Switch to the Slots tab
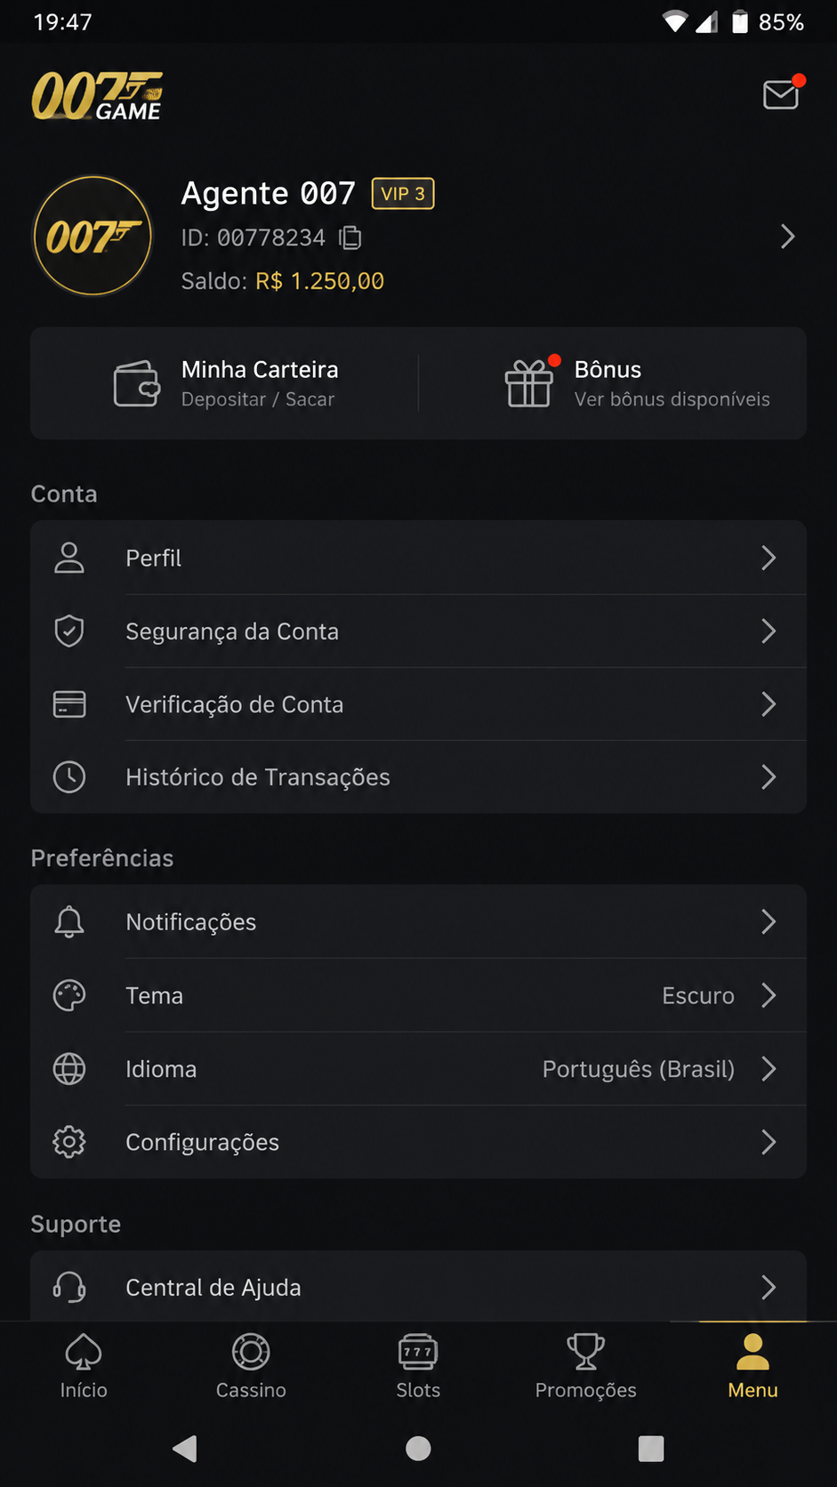Screen dimensions: 837x1487 (x=418, y=1367)
